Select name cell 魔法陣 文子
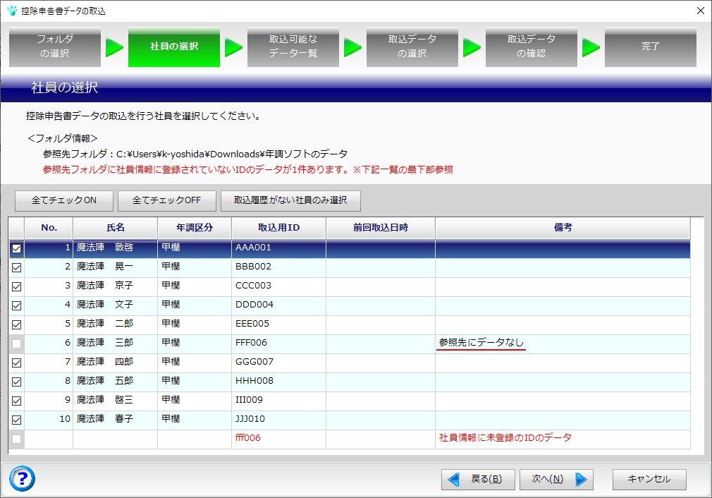The image size is (712, 498). (116, 305)
